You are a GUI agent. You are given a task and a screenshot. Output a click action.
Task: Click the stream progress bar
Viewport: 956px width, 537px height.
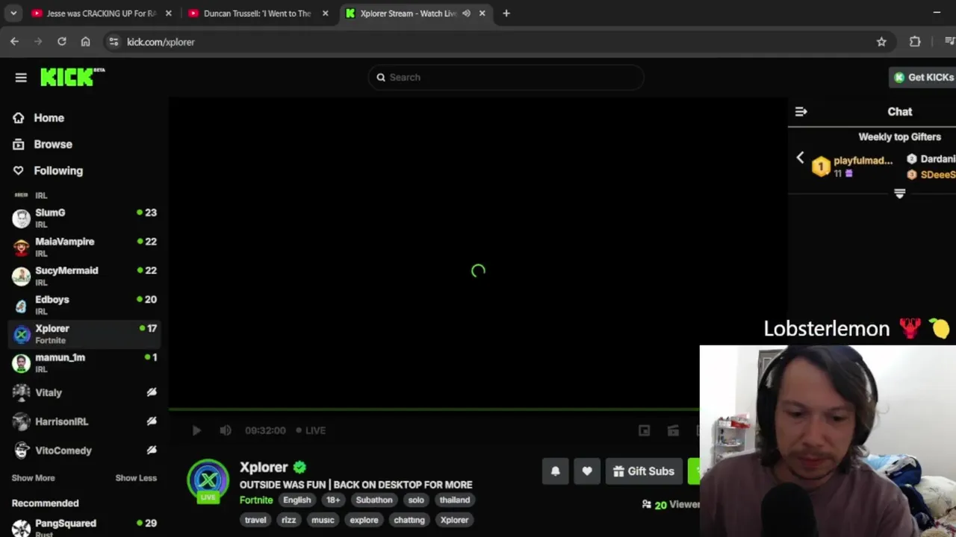(x=434, y=409)
